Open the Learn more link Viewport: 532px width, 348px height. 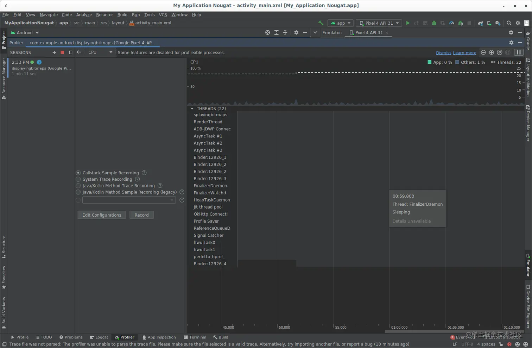tap(464, 53)
